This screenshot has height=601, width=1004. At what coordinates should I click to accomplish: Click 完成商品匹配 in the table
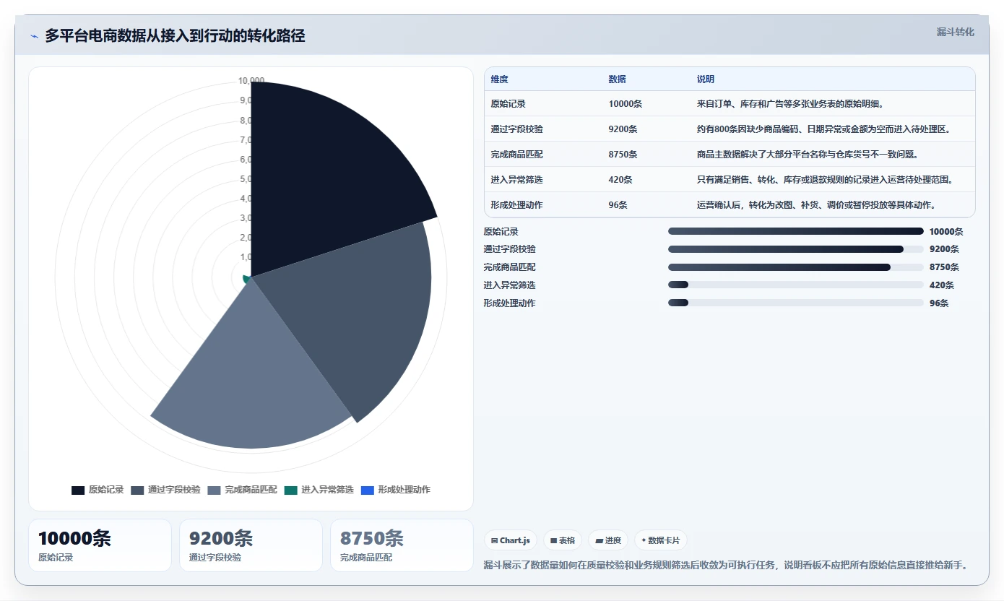516,155
